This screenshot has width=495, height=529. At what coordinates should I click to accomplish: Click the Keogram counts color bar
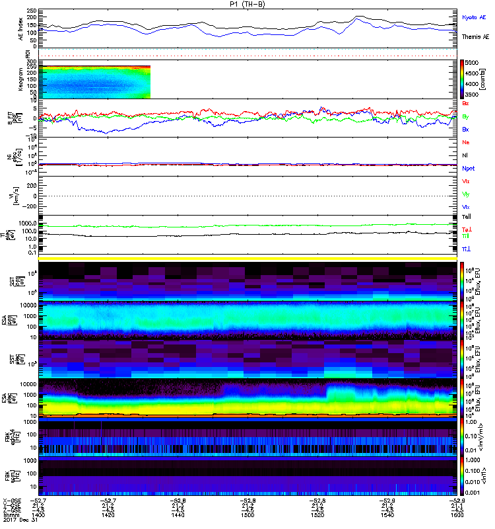pos(463,79)
